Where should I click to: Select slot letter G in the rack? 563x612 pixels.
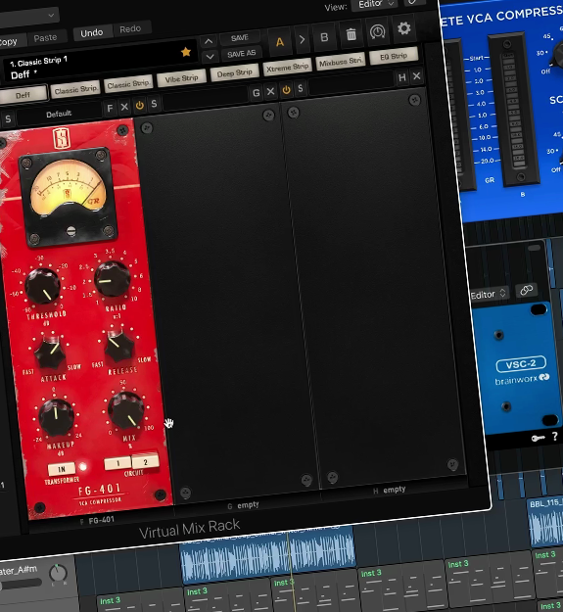pos(256,93)
